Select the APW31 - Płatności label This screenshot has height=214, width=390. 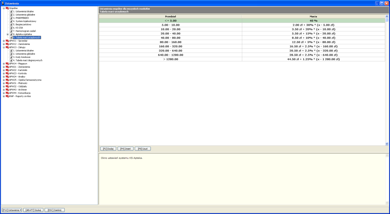pos(18,83)
